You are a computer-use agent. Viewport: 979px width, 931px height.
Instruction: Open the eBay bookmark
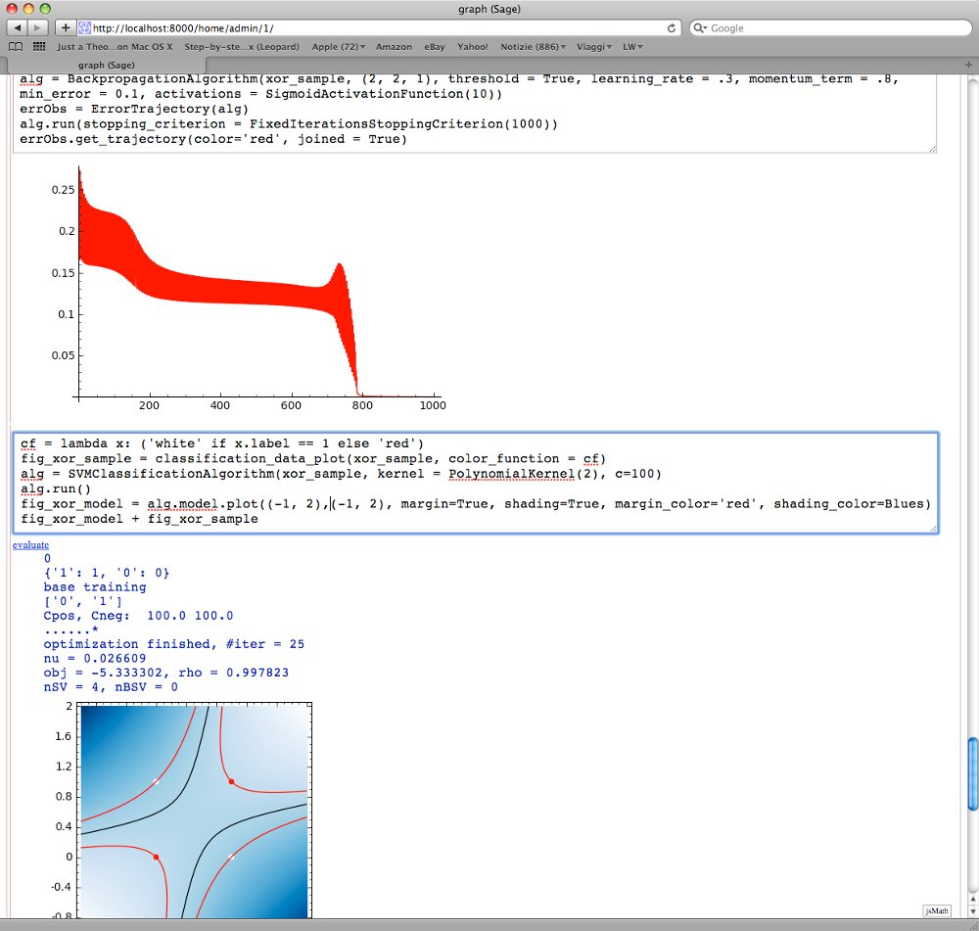[435, 46]
